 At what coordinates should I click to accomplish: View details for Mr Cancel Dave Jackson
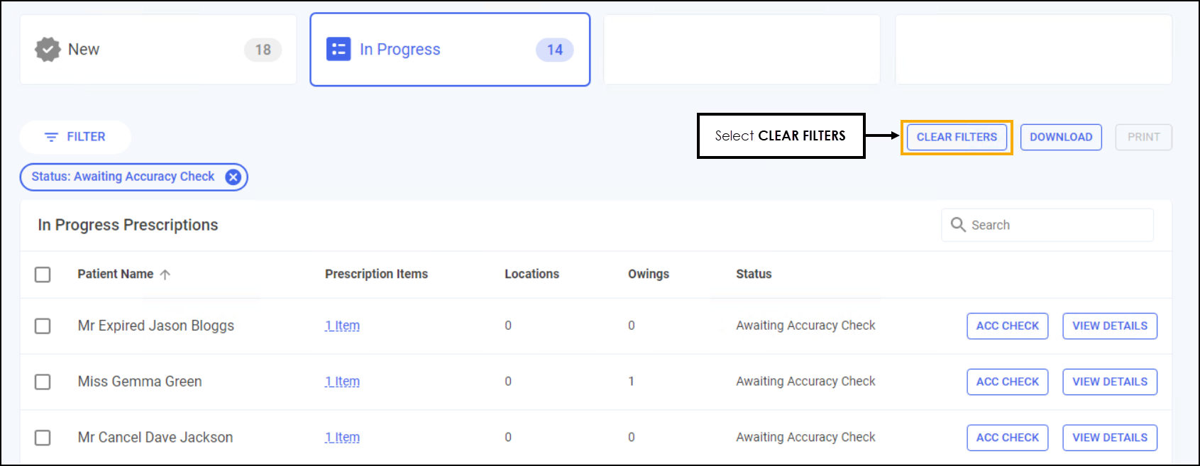[x=1109, y=438]
